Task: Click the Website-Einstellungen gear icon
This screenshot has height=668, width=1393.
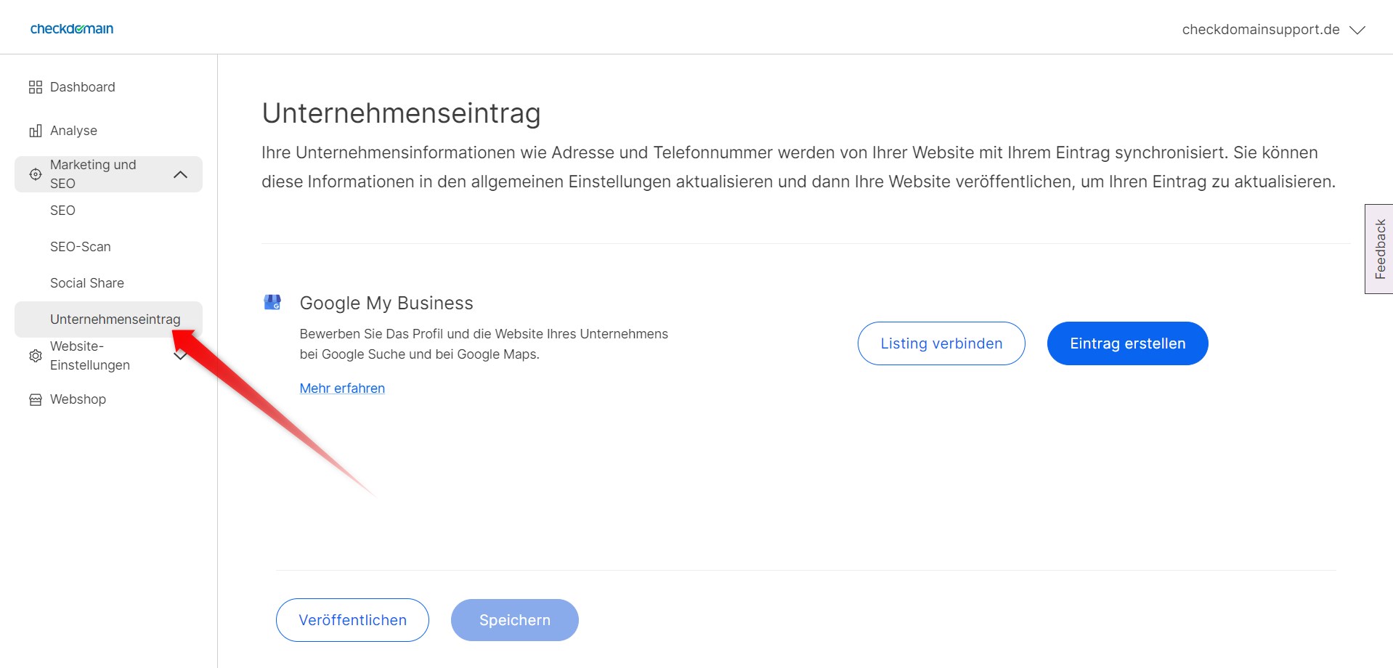Action: (34, 356)
